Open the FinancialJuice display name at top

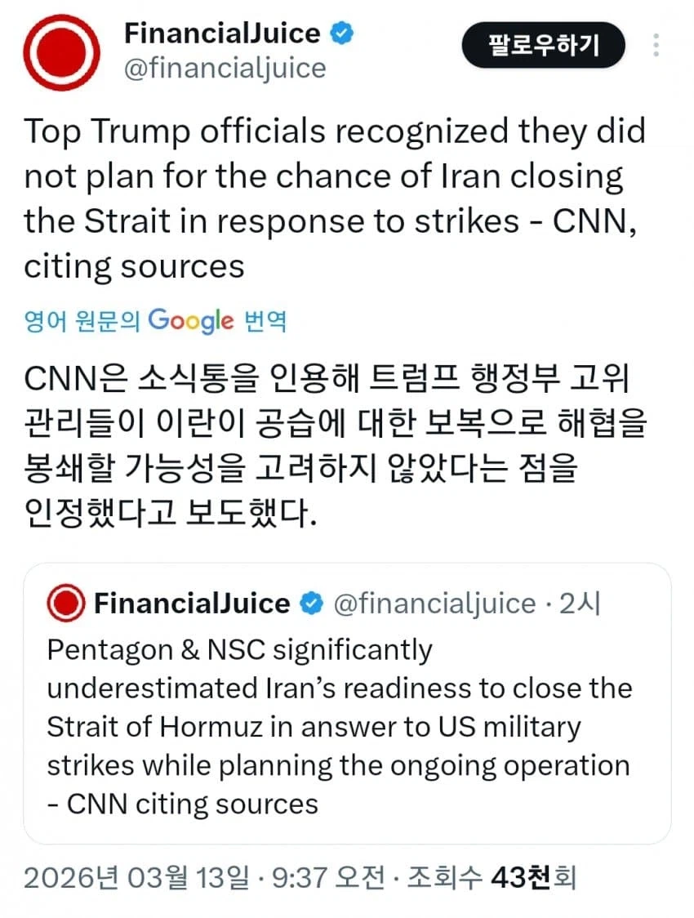coord(222,34)
